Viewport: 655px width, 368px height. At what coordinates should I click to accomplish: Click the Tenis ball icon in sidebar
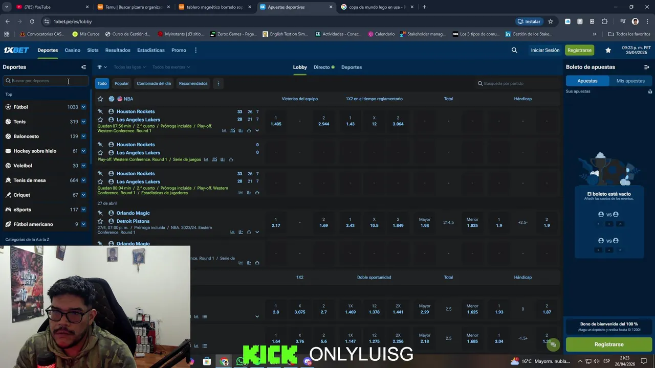[8, 122]
